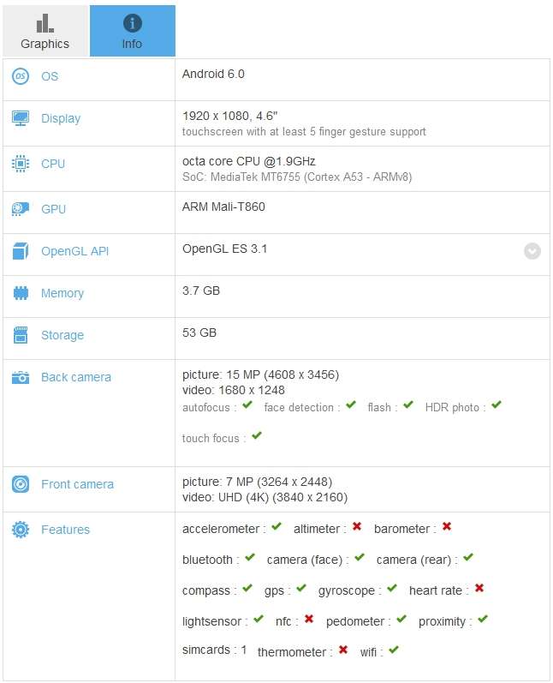
Task: Click the Front camera lens icon
Action: coord(21,484)
